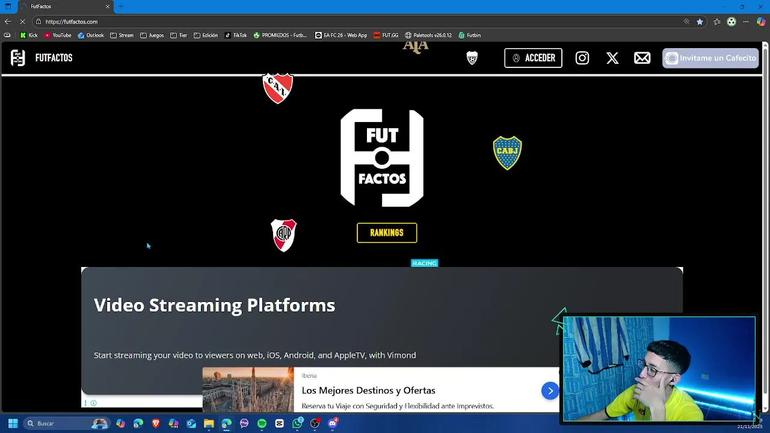Open the Iberia ad city thumbnail
770x433 pixels.
coord(248,390)
